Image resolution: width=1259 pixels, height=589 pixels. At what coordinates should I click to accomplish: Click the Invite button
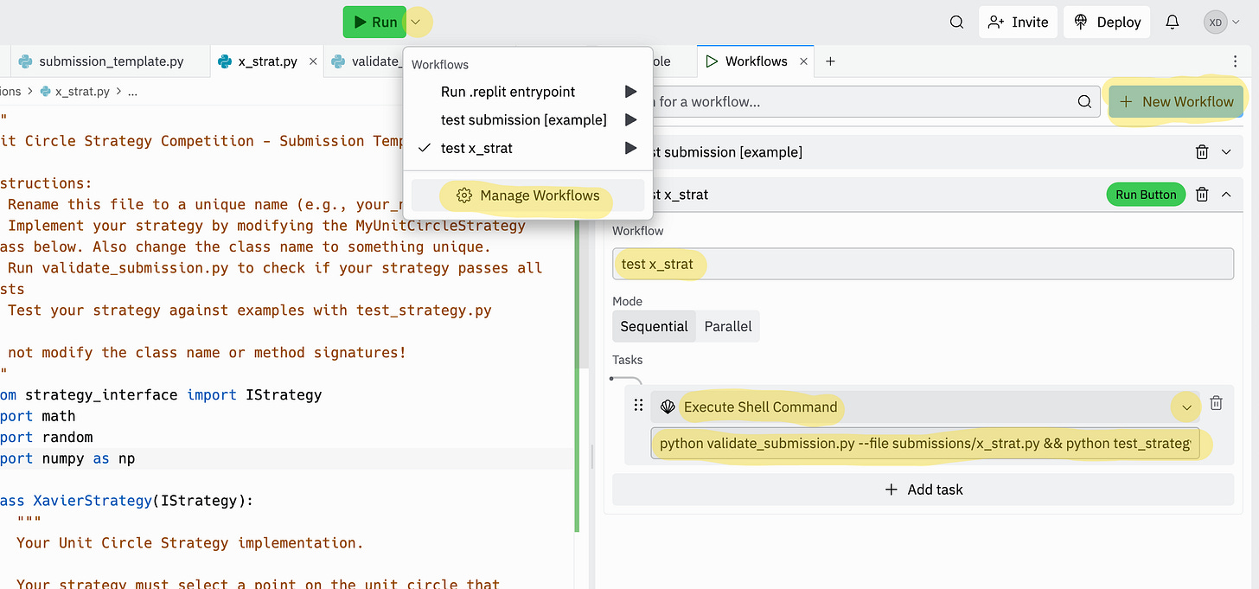pyautogui.click(x=1018, y=22)
